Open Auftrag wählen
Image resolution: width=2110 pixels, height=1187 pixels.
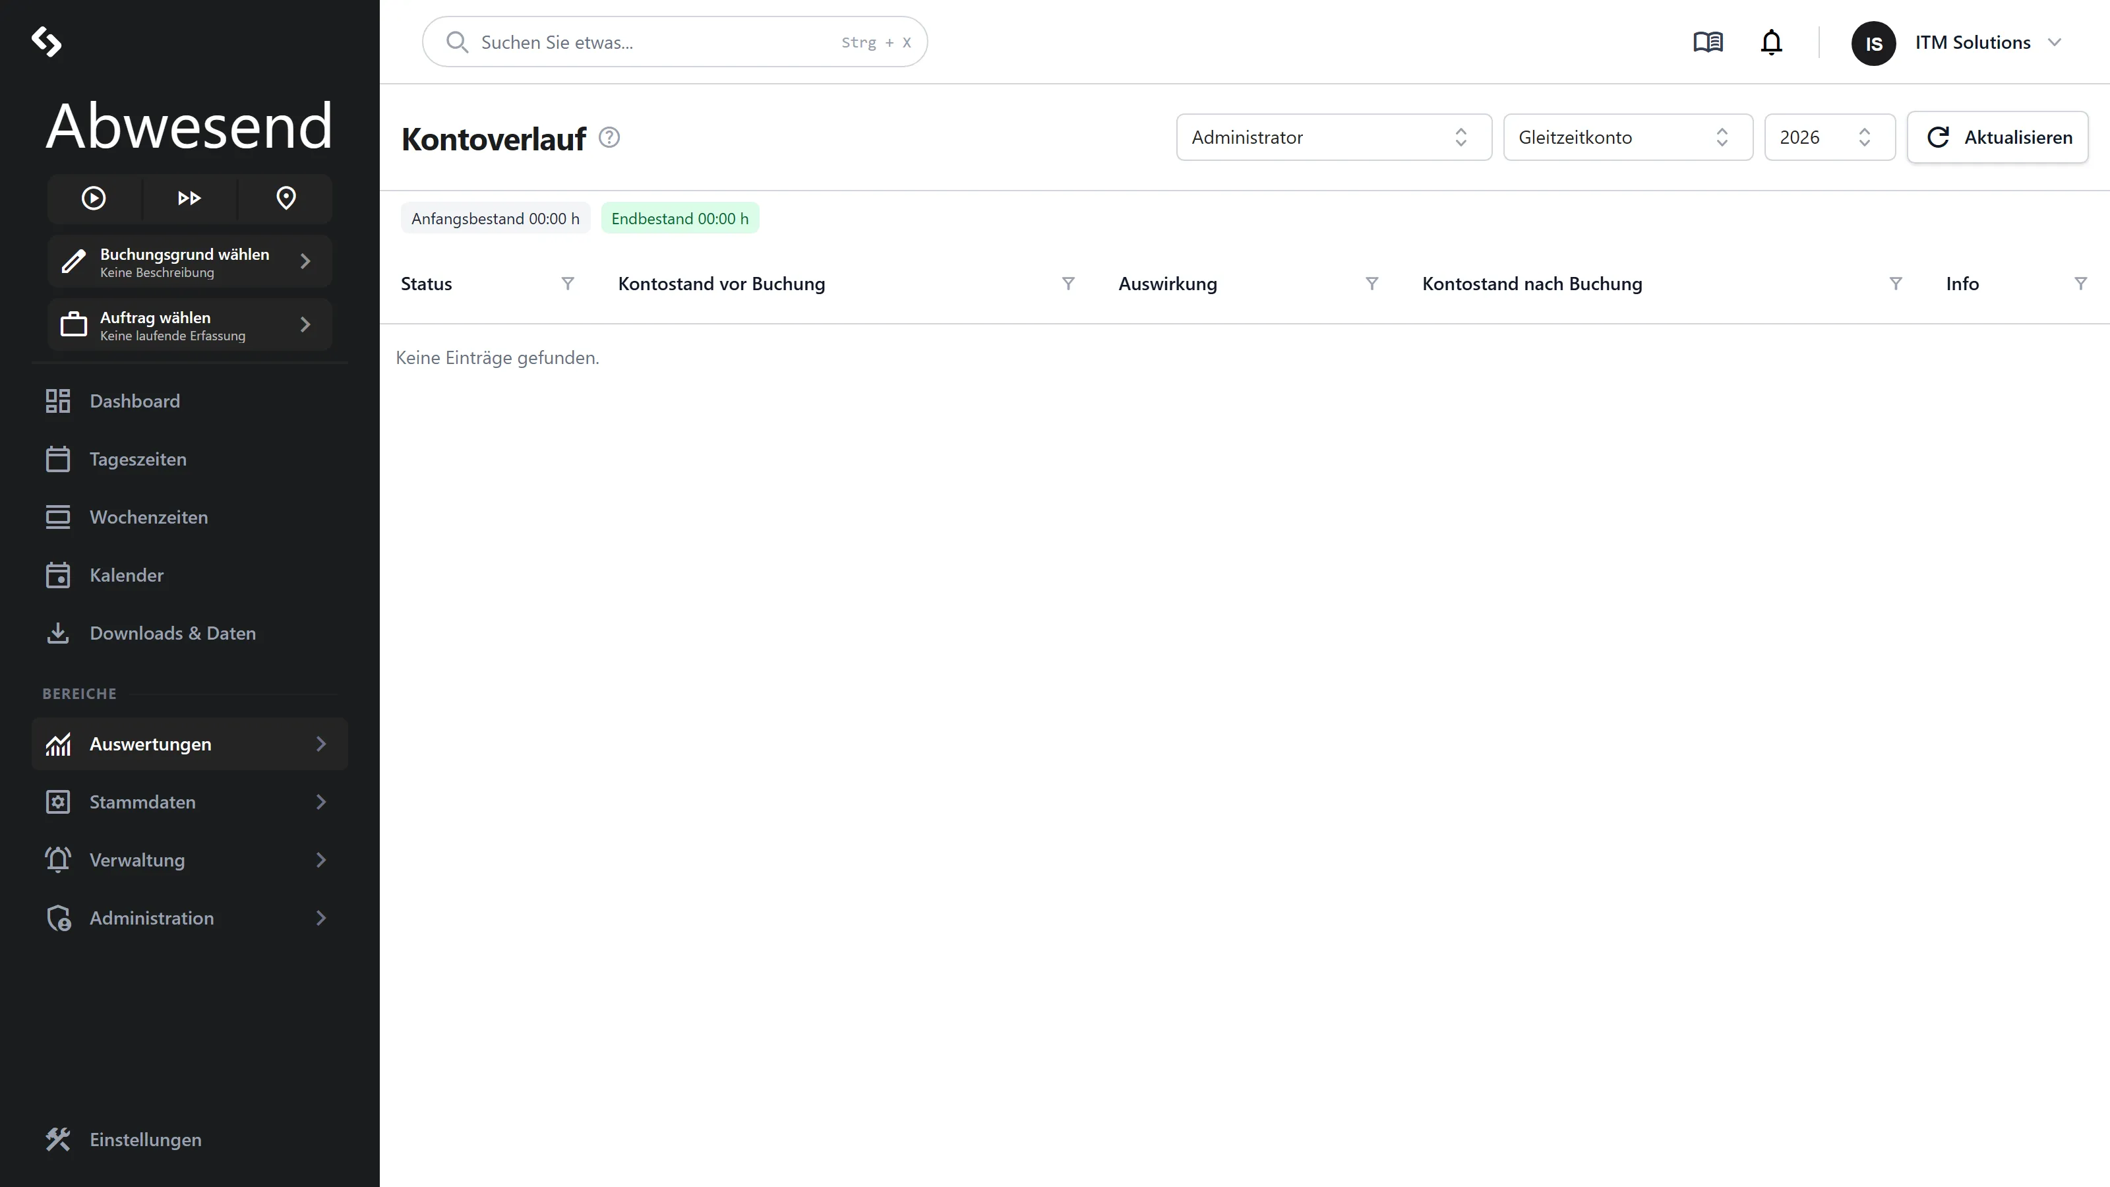[190, 324]
